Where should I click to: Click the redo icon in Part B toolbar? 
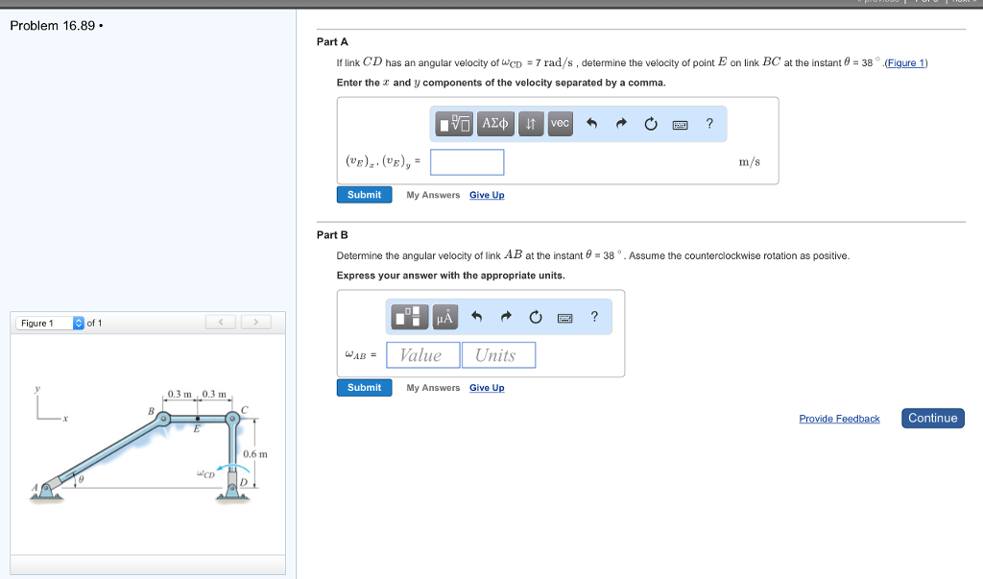coord(506,317)
